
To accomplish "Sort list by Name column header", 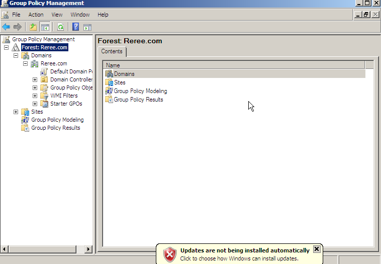I will click(234, 65).
